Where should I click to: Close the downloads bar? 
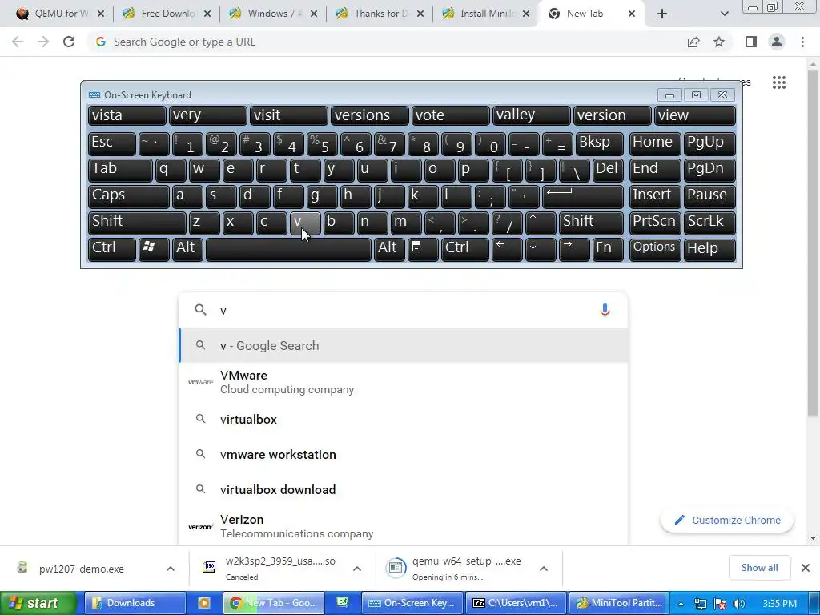pyautogui.click(x=806, y=568)
